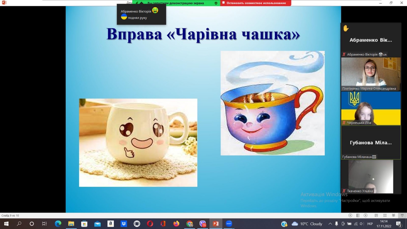Click the blue cartoon teacup image
The width and height of the screenshot is (407, 229).
point(273,103)
